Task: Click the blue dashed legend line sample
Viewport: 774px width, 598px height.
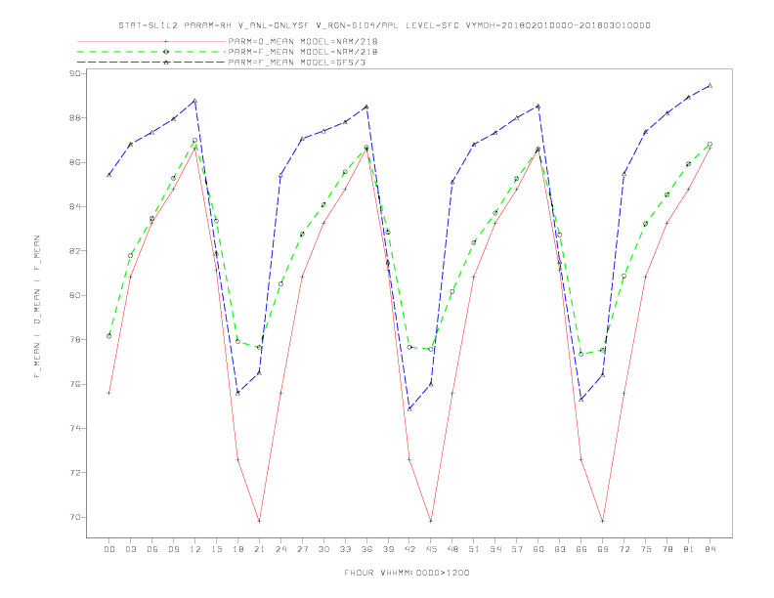Action: coord(151,63)
